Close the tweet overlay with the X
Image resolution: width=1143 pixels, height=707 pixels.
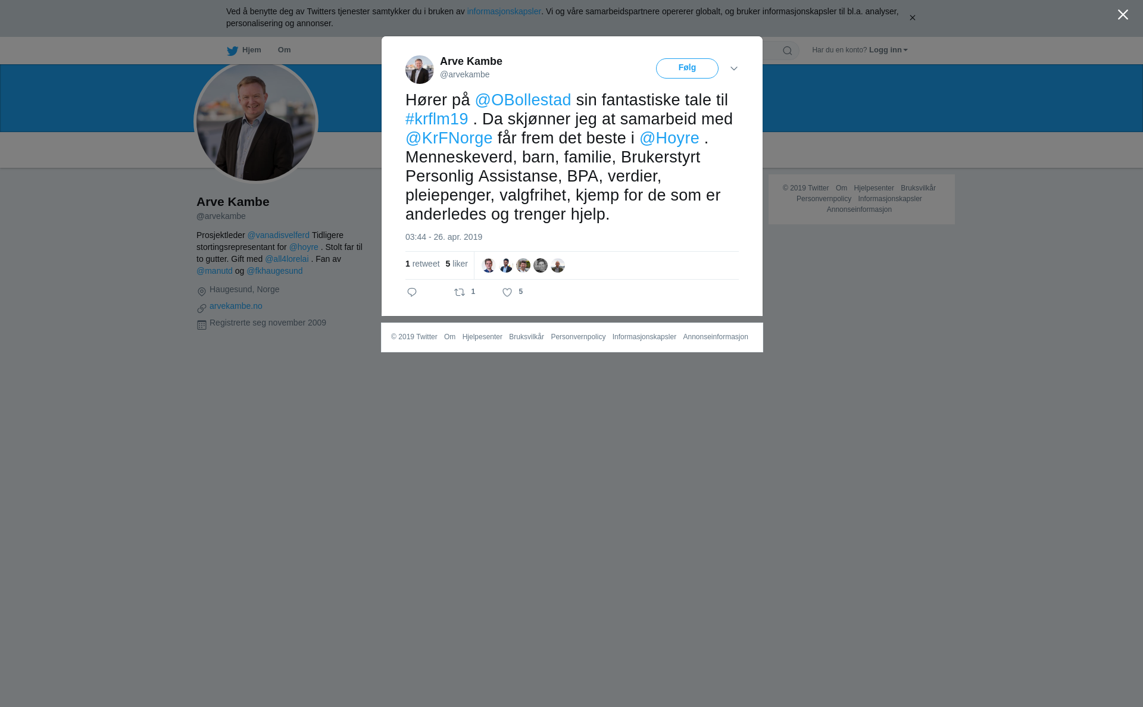[x=1123, y=15]
